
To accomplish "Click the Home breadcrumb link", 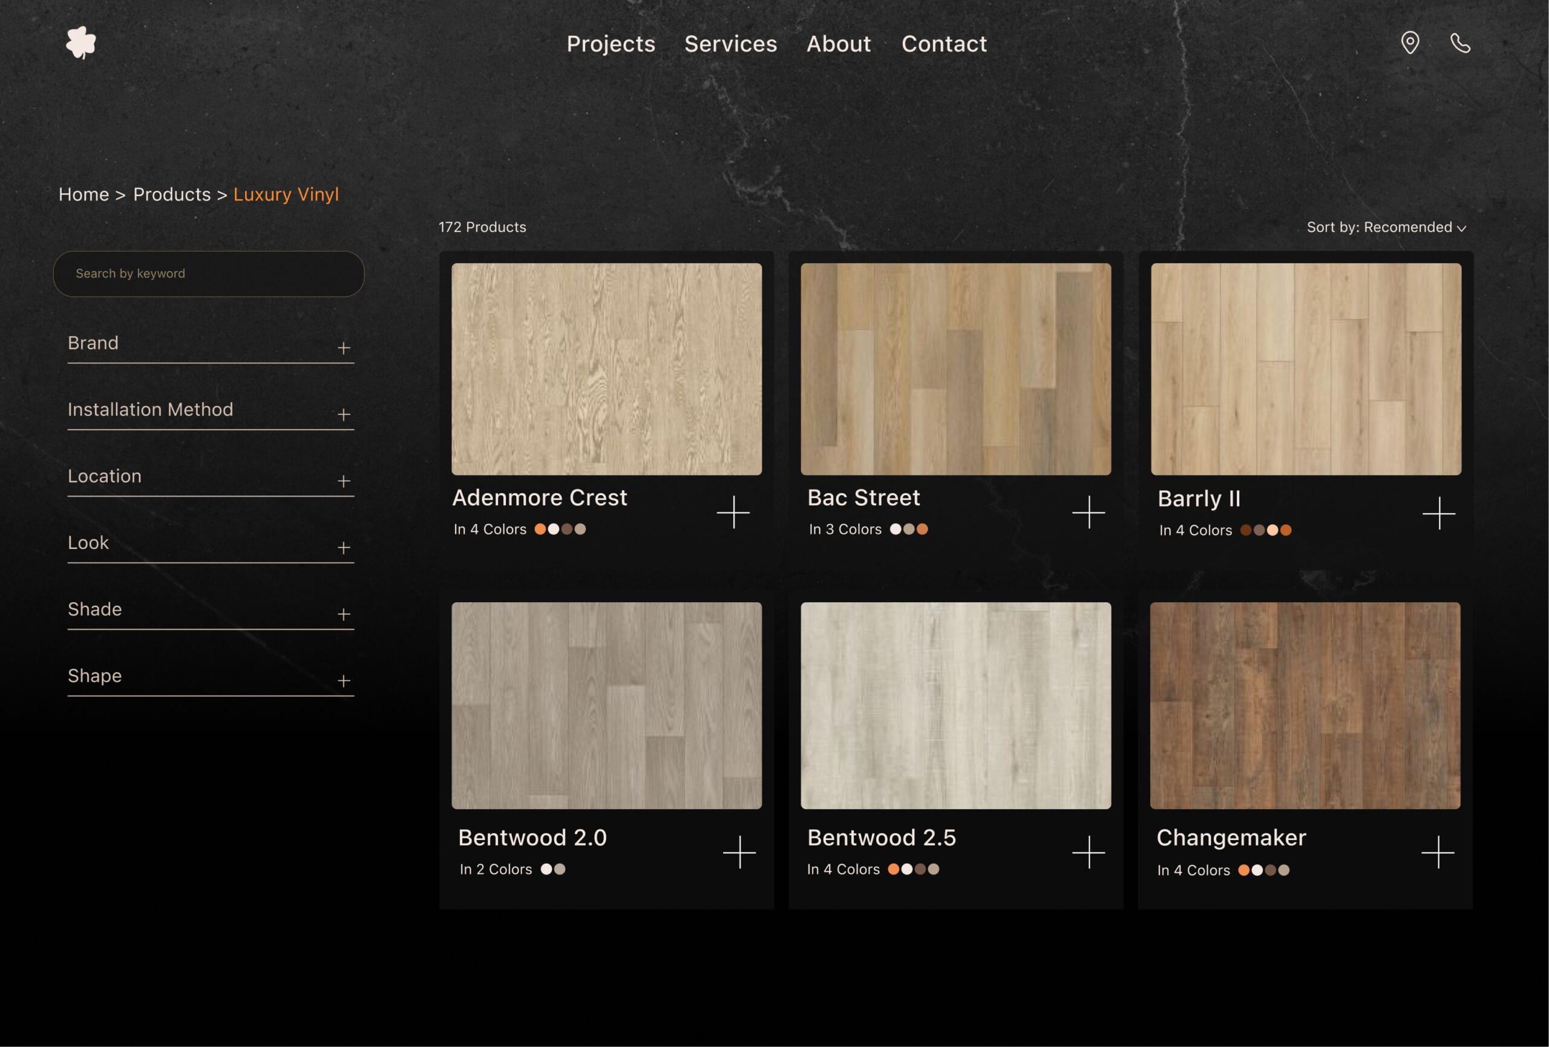I will pos(84,195).
